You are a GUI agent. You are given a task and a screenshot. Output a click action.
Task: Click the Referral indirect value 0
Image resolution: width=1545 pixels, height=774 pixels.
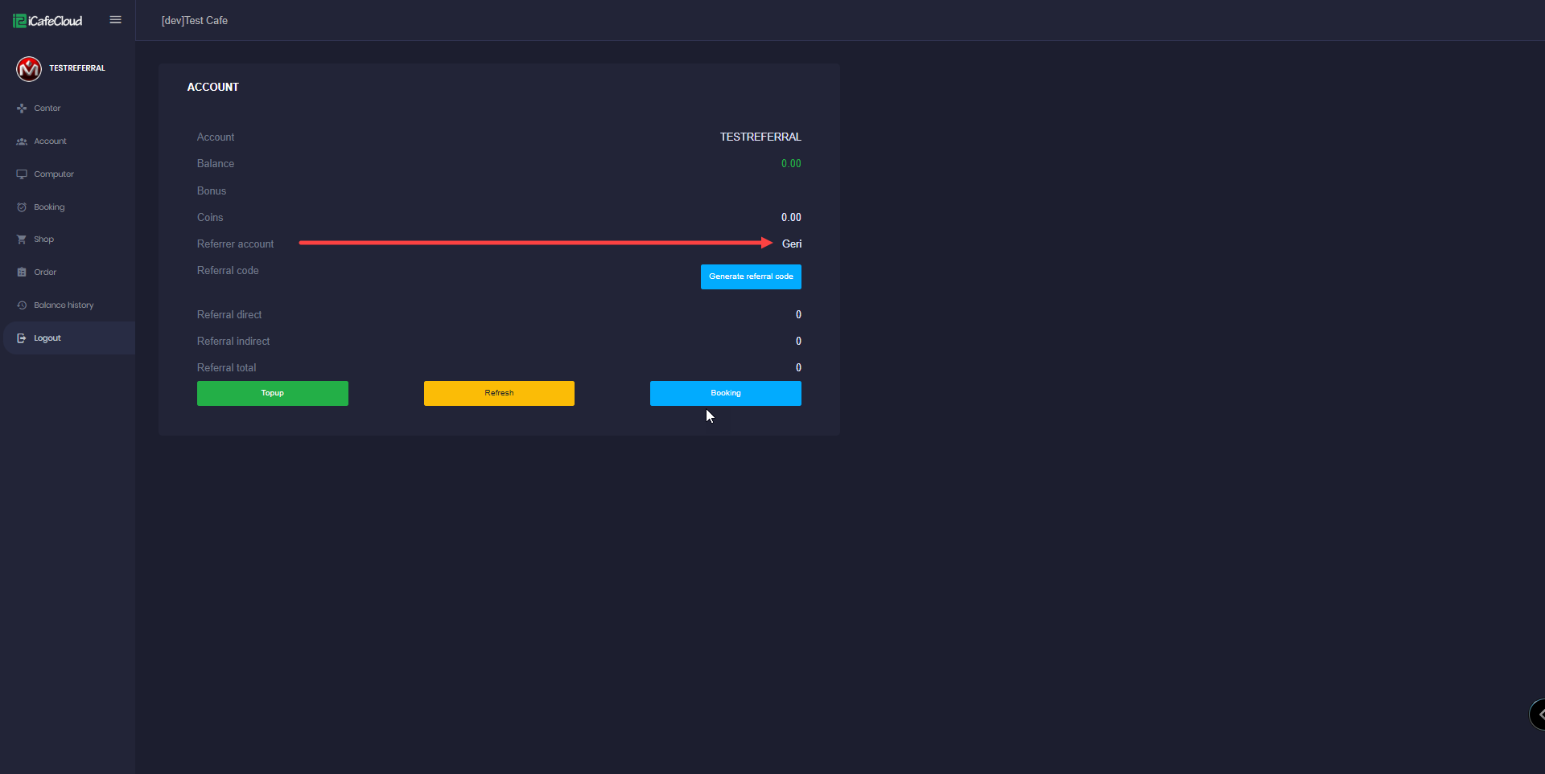[x=798, y=342]
